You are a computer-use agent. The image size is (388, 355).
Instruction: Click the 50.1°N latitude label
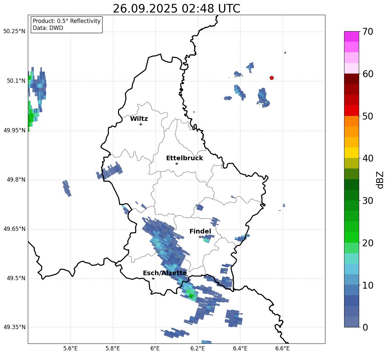(16, 81)
